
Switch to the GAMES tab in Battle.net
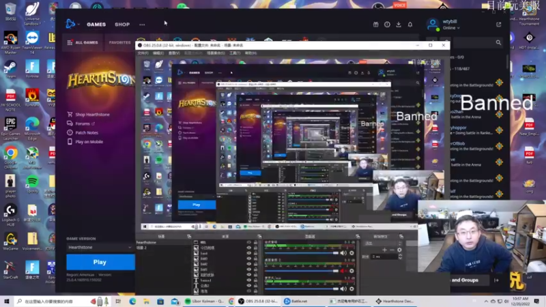click(96, 25)
